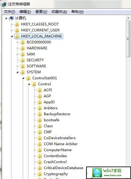Viewport: 131px width, 179px height.
Task: Open the 查看(V) menu
Action: point(41,12)
